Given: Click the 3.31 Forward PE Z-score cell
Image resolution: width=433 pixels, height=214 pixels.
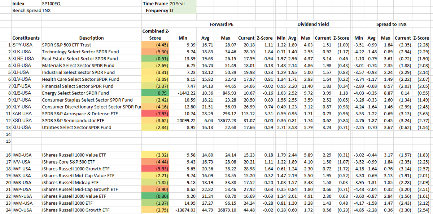Looking at the screenshot, I should pos(265,113).
